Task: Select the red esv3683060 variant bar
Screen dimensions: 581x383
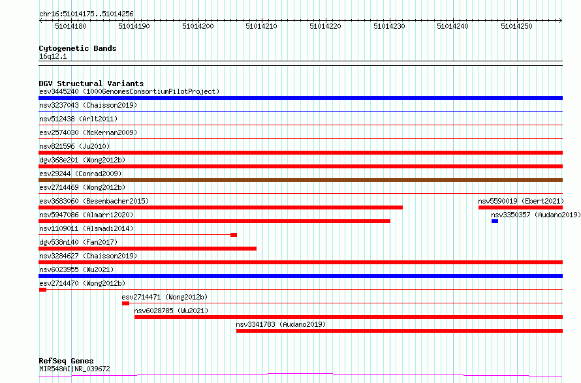Action: 221,207
